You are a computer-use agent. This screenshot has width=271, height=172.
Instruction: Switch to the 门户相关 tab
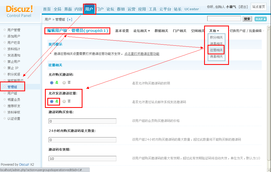click(180, 31)
